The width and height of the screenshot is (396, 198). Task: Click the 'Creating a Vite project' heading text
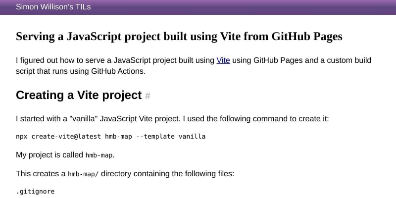click(x=79, y=95)
